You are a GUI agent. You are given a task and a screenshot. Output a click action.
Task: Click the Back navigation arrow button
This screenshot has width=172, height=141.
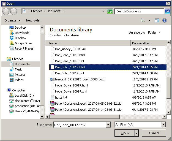pyautogui.click(x=6, y=11)
